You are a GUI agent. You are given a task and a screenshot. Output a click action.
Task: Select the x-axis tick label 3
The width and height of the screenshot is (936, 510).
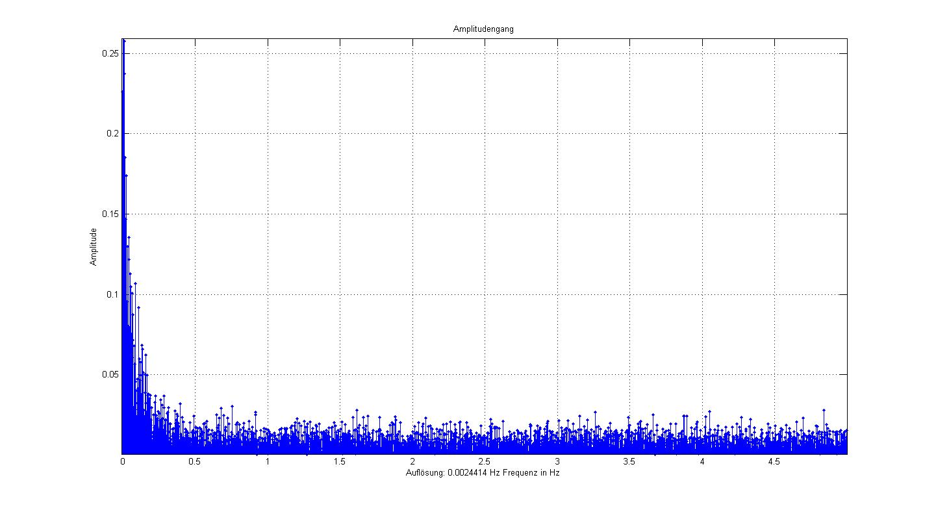point(557,462)
